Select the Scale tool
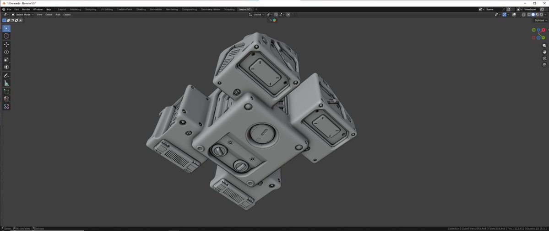 (x=6, y=59)
